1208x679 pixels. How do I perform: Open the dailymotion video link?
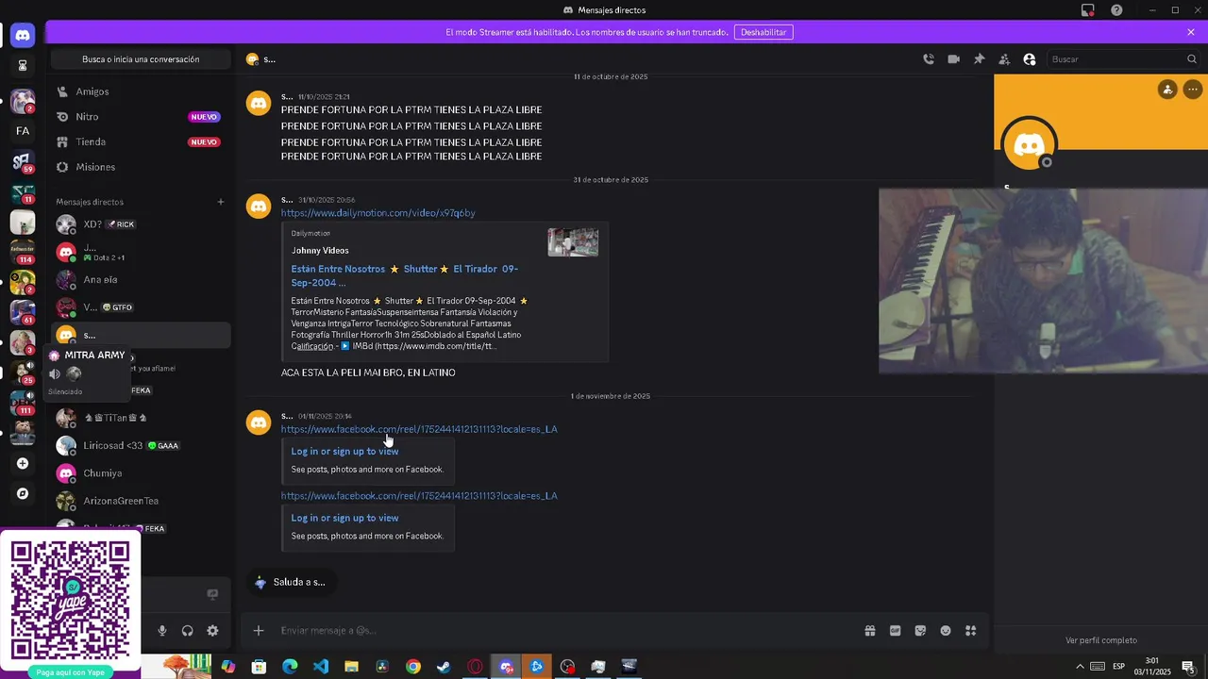(x=377, y=213)
